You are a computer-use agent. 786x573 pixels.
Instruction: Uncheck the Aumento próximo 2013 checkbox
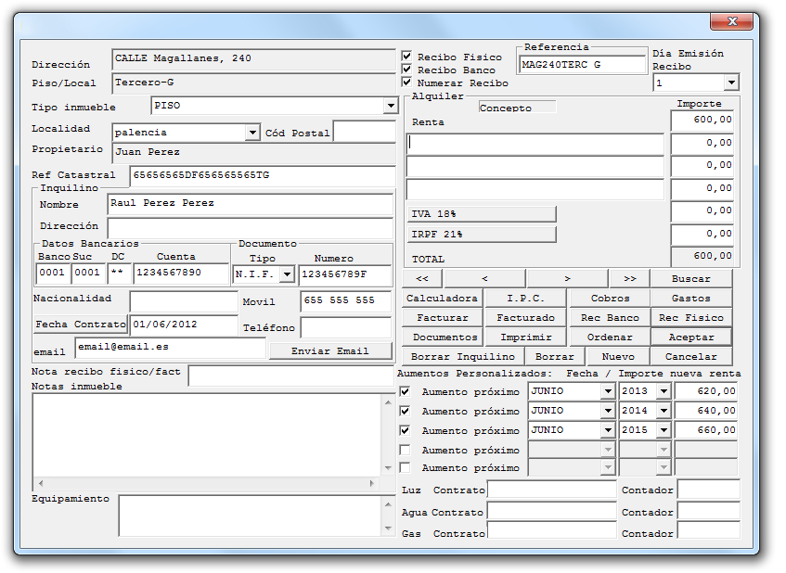pyautogui.click(x=405, y=391)
